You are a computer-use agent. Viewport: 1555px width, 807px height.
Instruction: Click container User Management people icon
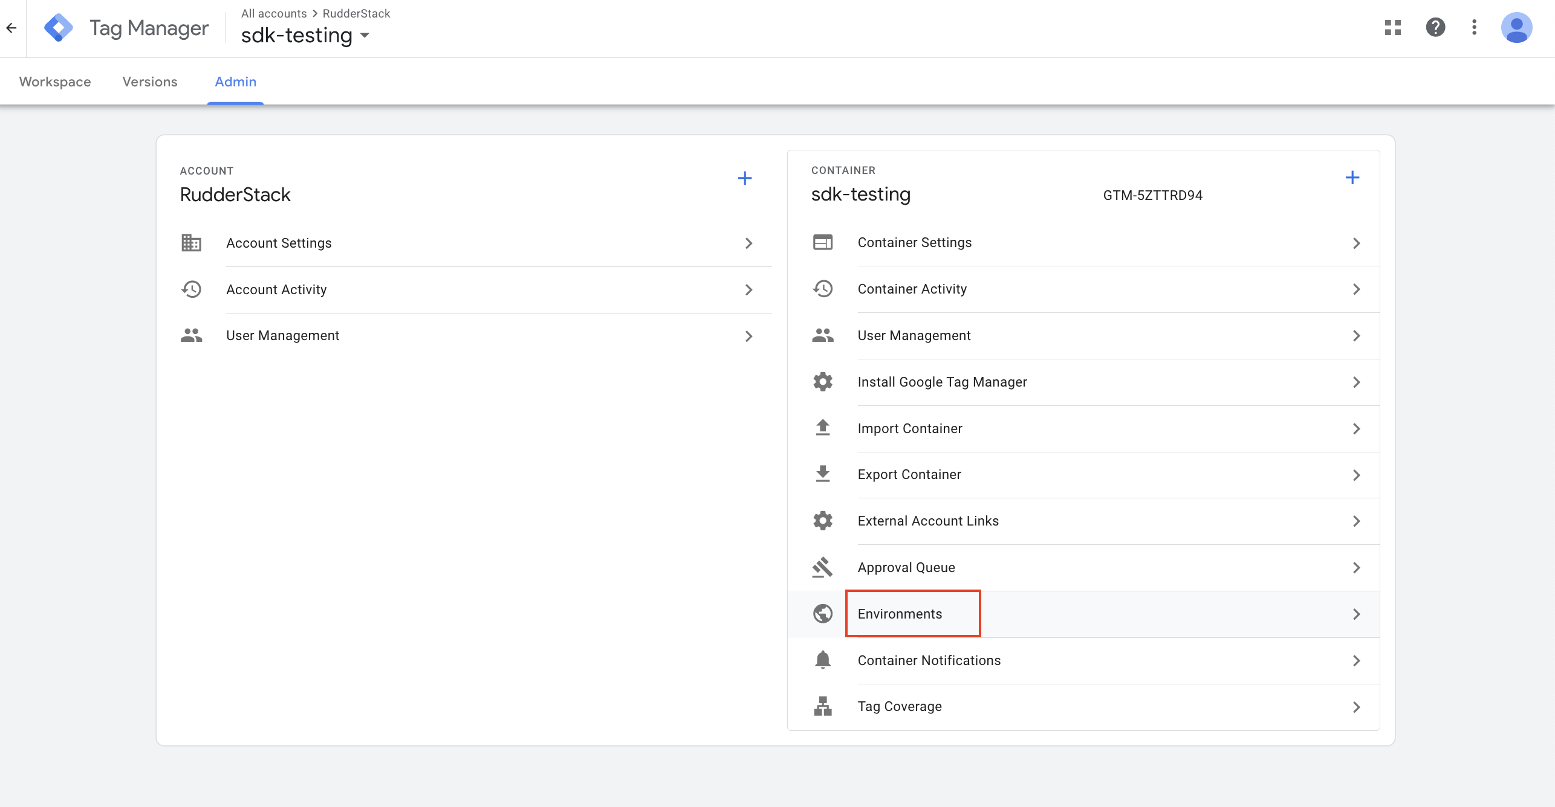click(823, 335)
